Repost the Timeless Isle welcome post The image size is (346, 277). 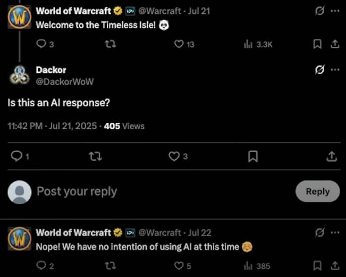coord(111,44)
